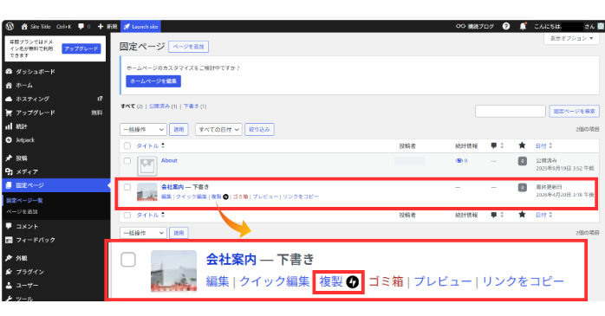Open the comments bubble in admin bar
Viewport: 605px width, 316px height.
(84, 27)
